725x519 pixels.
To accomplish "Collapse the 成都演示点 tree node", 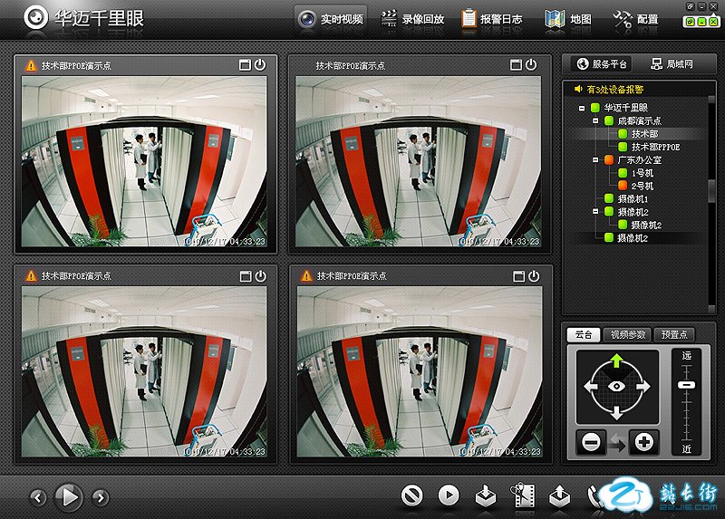I will click(x=595, y=120).
